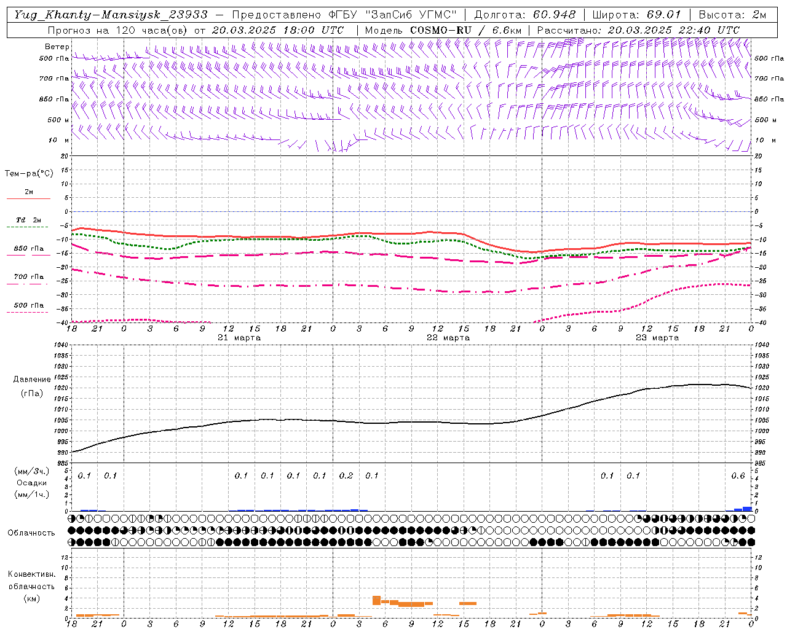Click the Td 2м legend entry
787x629 pixels.
pos(28,220)
